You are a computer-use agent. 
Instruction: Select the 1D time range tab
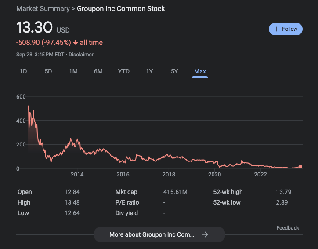[23, 71]
